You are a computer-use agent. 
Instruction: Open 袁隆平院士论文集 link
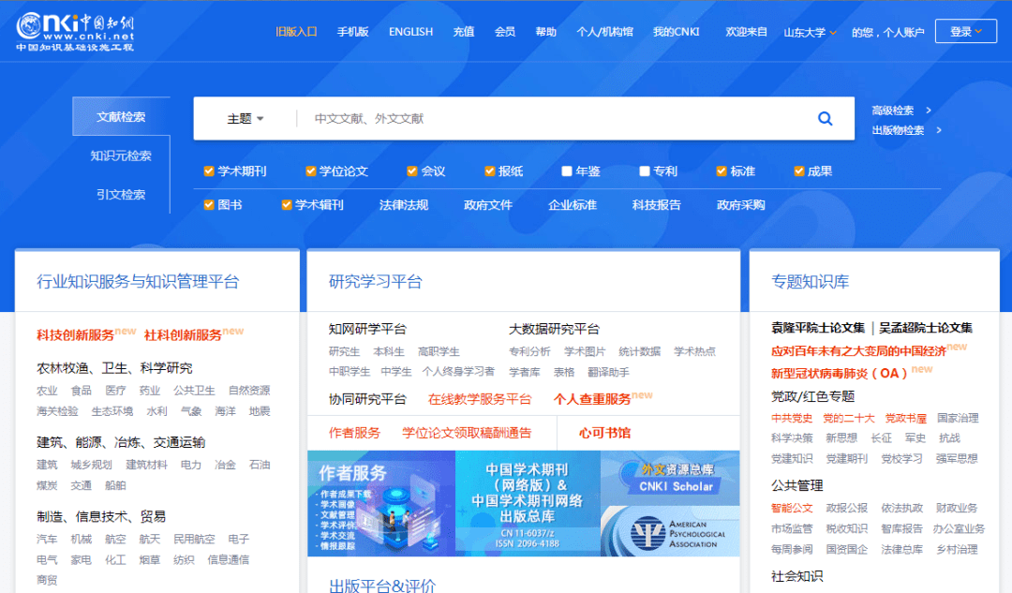click(x=818, y=328)
